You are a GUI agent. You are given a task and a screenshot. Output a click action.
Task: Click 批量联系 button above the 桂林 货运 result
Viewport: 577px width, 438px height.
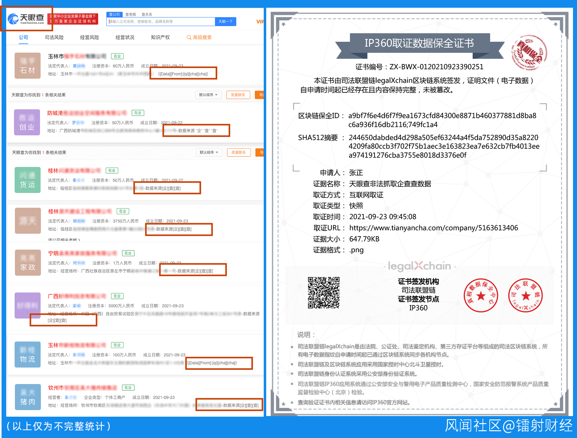click(239, 152)
